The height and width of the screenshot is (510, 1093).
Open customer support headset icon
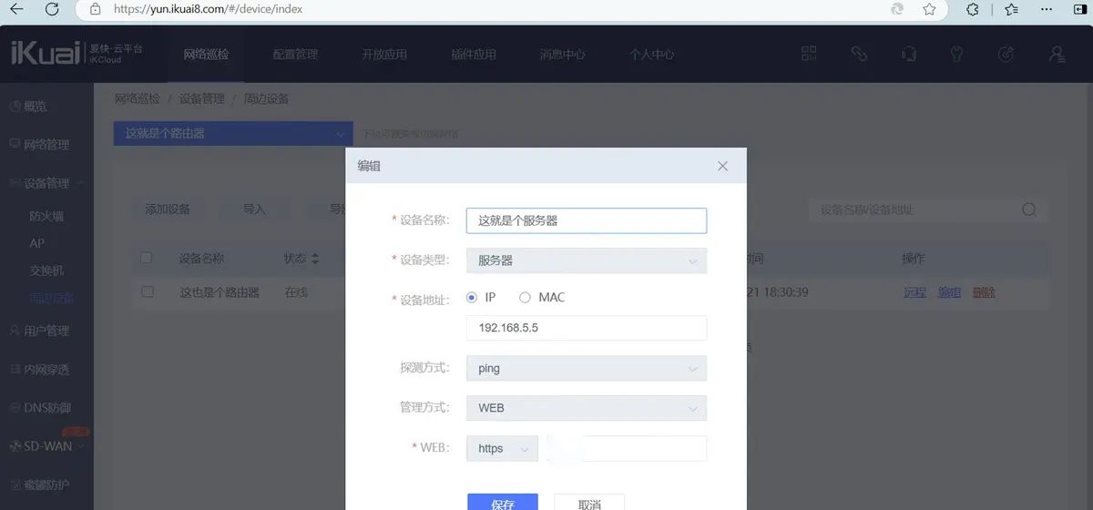pyautogui.click(x=908, y=54)
